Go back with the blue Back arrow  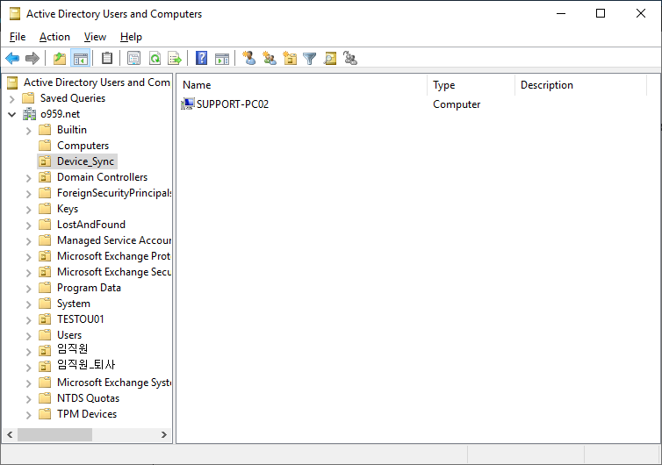point(12,58)
